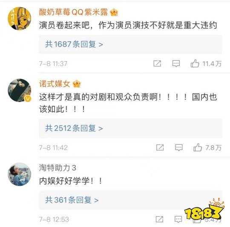Open profile of 淘特助力3
The height and width of the screenshot is (227, 230).
tap(57, 168)
